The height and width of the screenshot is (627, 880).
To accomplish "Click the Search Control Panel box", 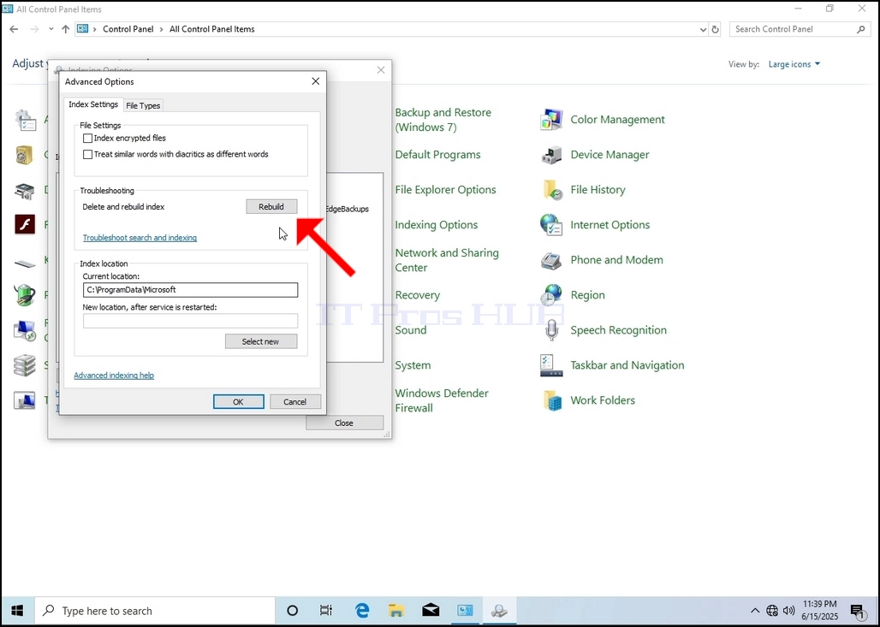I will point(800,29).
